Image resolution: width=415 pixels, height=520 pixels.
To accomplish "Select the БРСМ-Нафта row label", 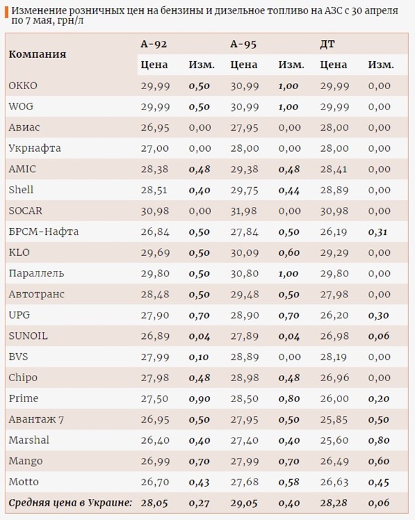I will pyautogui.click(x=44, y=231).
